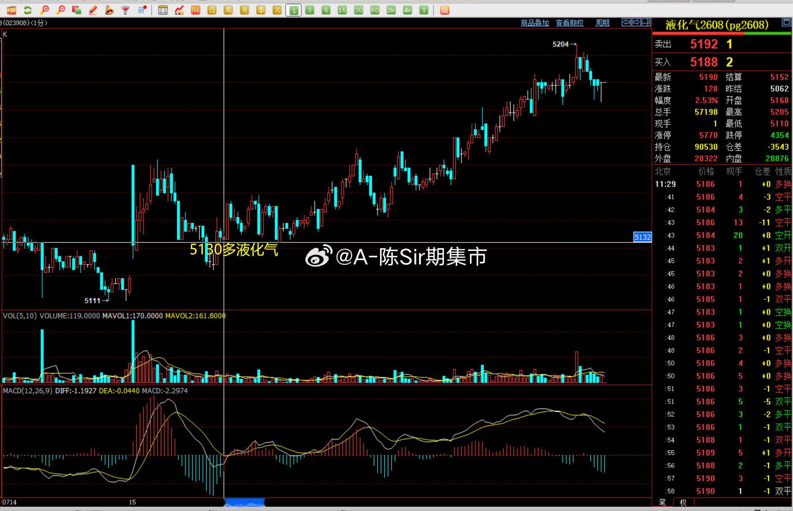The width and height of the screenshot is (793, 511).
Task: Click the 涨停 price 5770
Action: [708, 135]
